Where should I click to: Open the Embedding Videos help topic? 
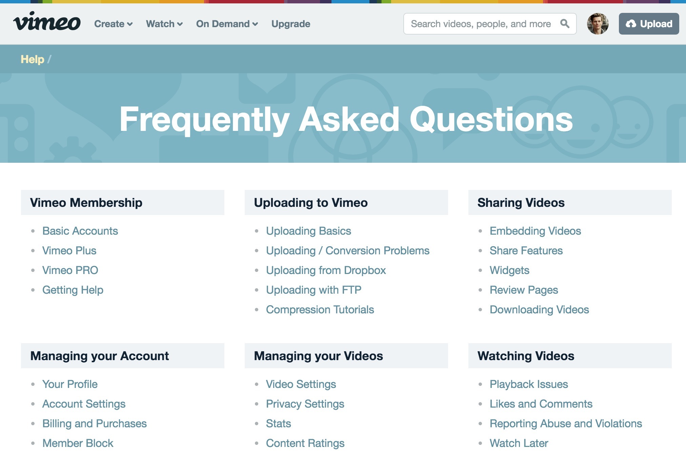click(535, 231)
